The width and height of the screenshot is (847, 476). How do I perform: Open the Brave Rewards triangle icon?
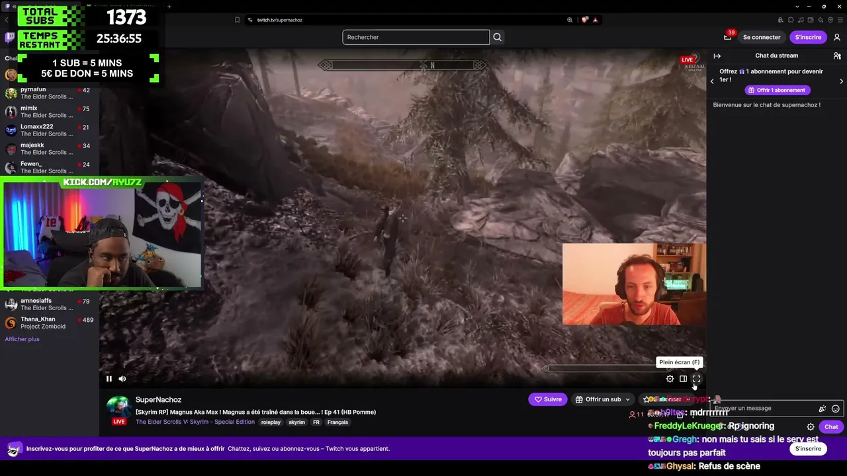click(596, 20)
